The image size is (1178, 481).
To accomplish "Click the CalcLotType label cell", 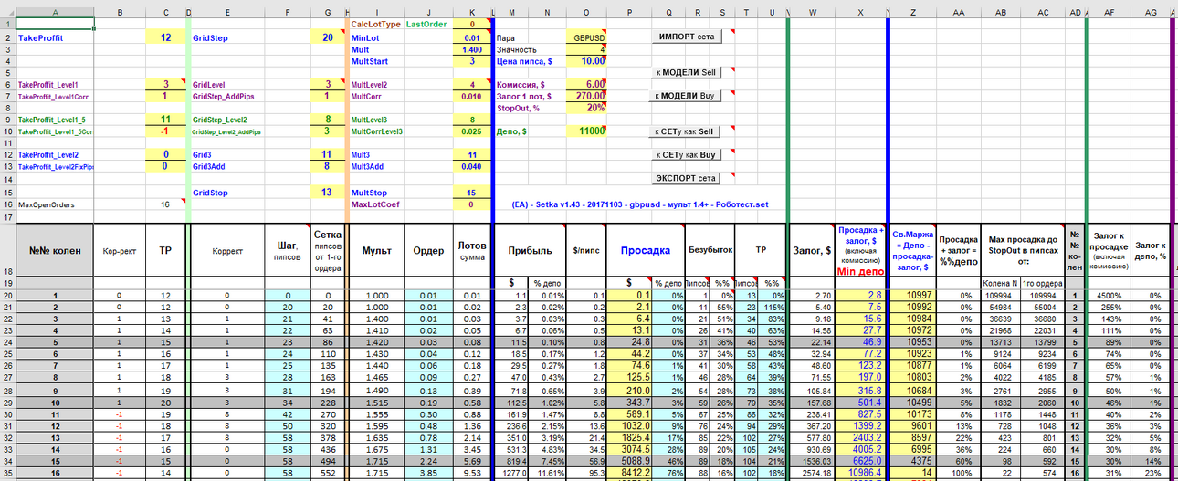I will [376, 24].
